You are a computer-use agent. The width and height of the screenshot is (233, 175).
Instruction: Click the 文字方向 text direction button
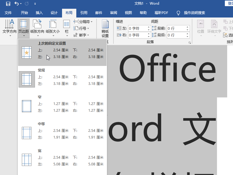point(10,28)
